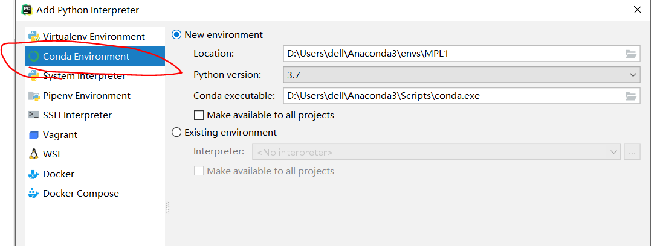Image resolution: width=663 pixels, height=246 pixels.
Task: Select the New environment radio button
Action: [x=177, y=35]
